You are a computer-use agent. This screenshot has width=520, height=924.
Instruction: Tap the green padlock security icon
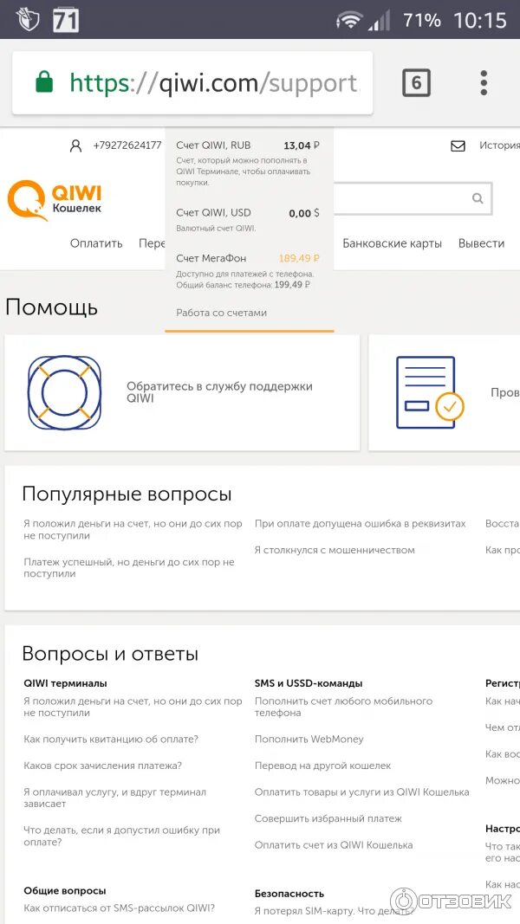[44, 82]
